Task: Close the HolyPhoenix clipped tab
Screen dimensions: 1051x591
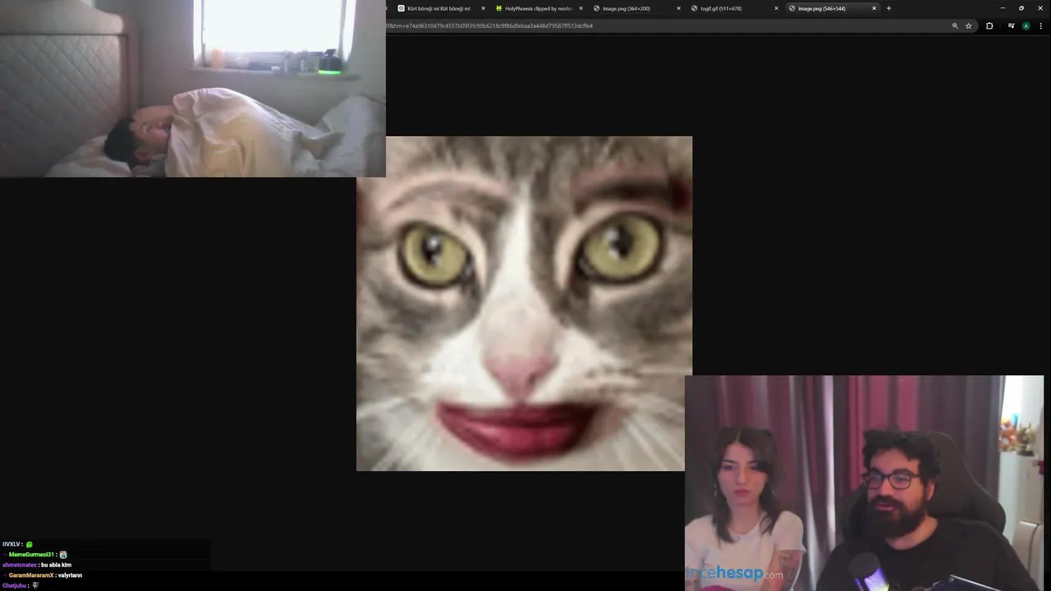Action: click(x=581, y=8)
